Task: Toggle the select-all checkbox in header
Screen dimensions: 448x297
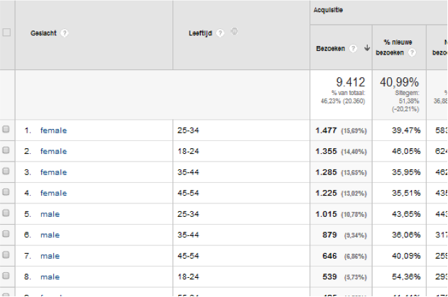Action: [6, 33]
